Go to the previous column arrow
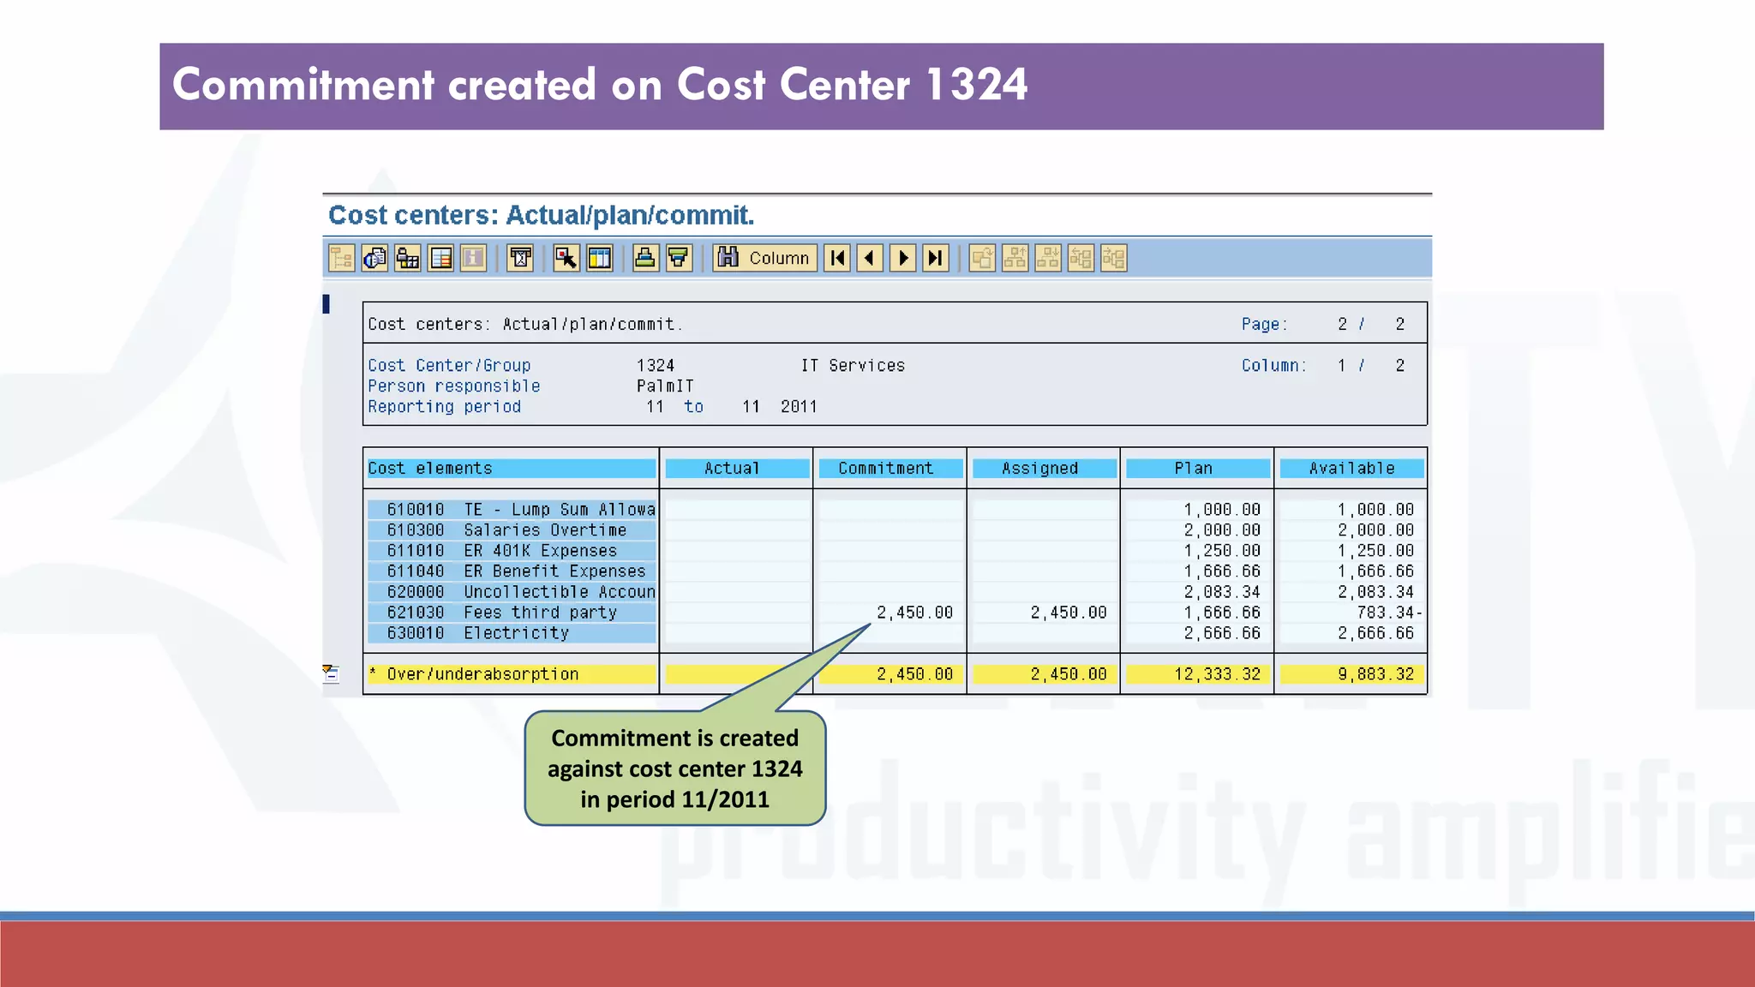Screen dimensions: 1755x987 point(870,258)
